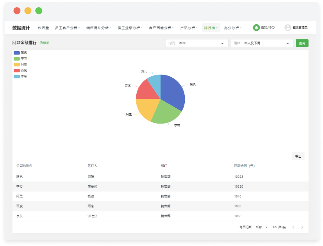323x246 pixels.
Task: Click the 回款金额（元） column header
Action: point(244,166)
